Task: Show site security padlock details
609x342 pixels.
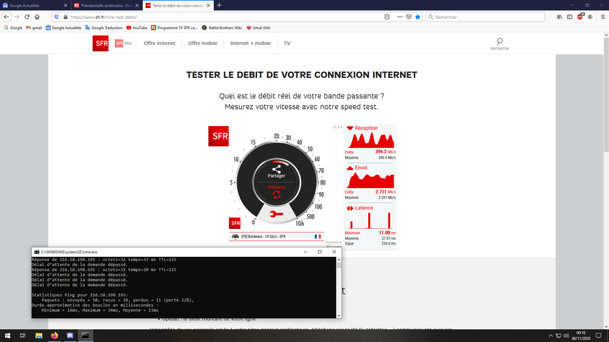Action: pos(65,17)
